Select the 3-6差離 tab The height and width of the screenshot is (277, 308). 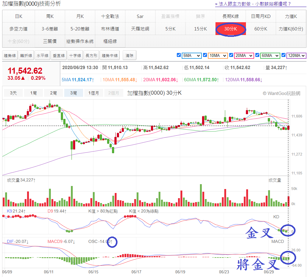point(50,29)
